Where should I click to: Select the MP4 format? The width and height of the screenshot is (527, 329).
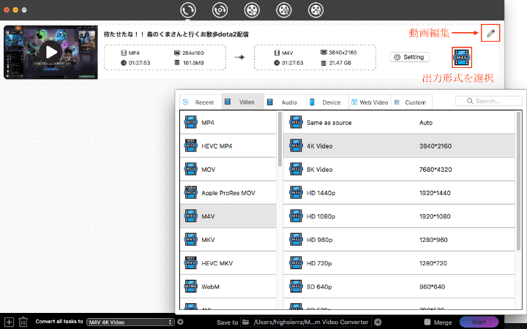tap(228, 123)
